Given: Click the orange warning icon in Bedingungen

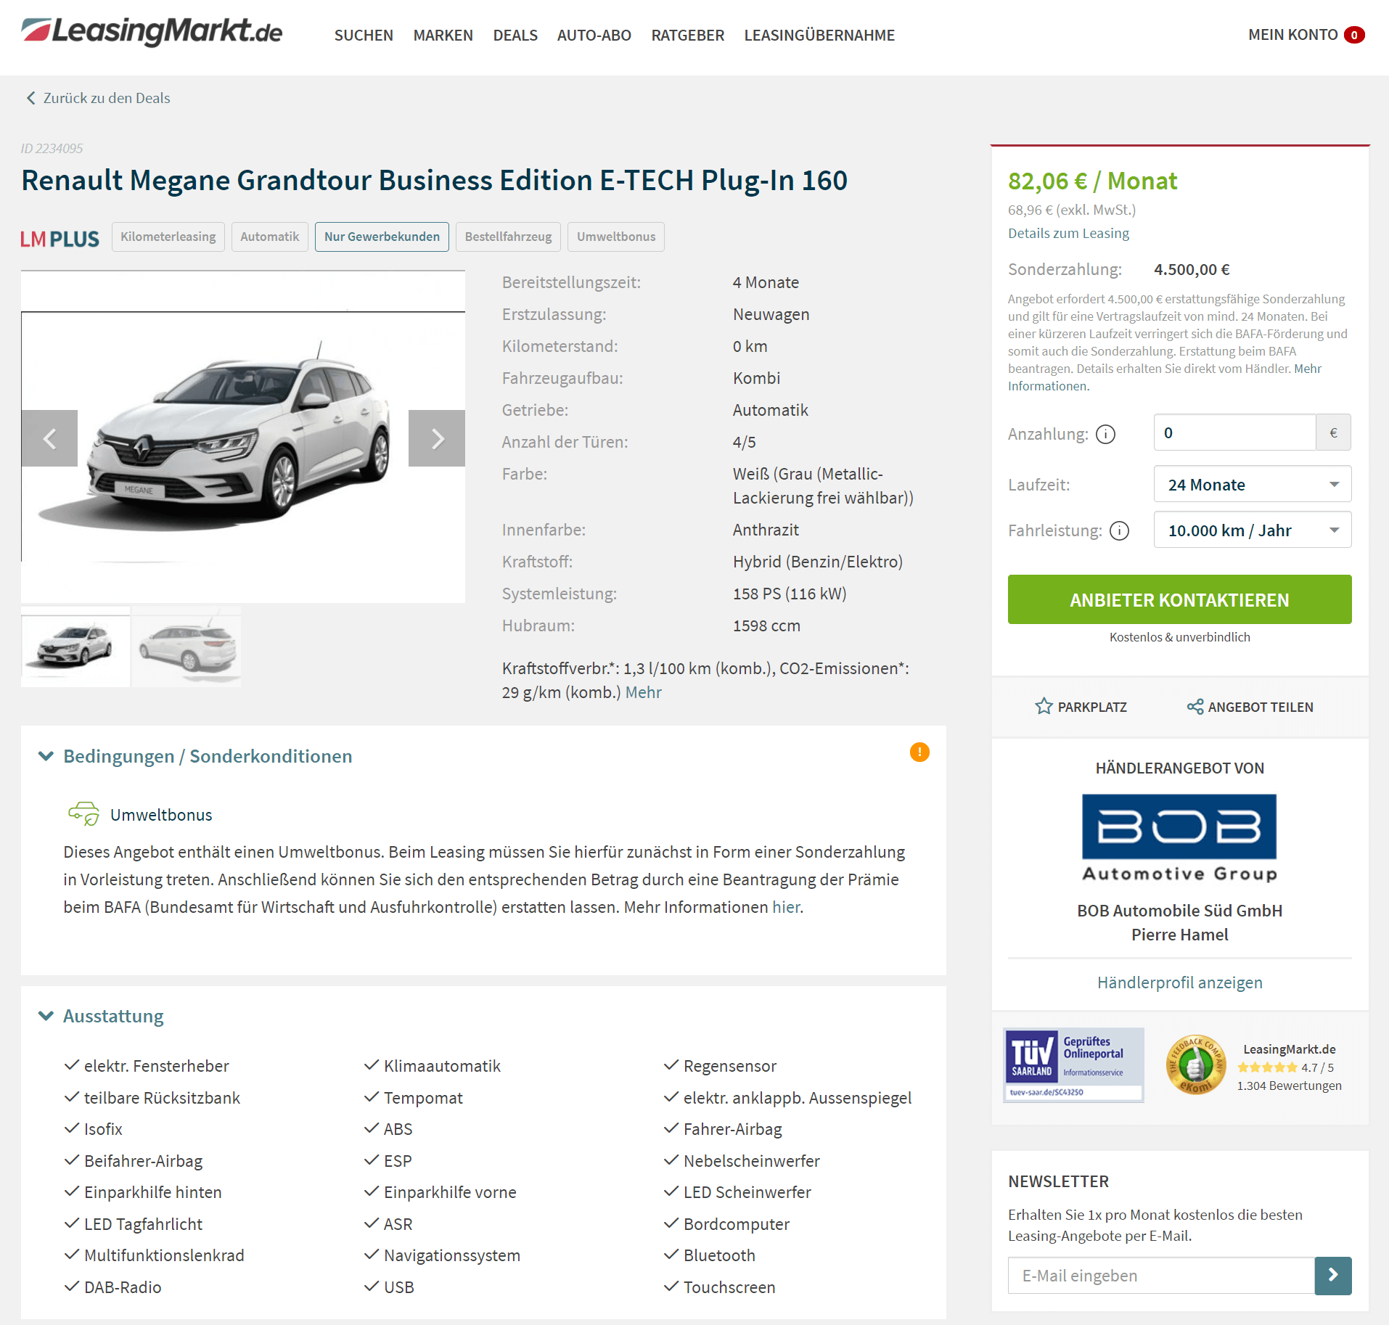Looking at the screenshot, I should tap(919, 752).
